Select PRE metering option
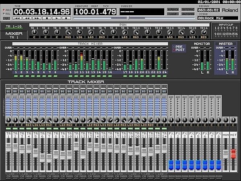This screenshot has height=181, width=241. coord(178,47)
